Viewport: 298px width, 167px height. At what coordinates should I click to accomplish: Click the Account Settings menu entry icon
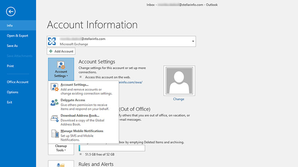(55, 88)
